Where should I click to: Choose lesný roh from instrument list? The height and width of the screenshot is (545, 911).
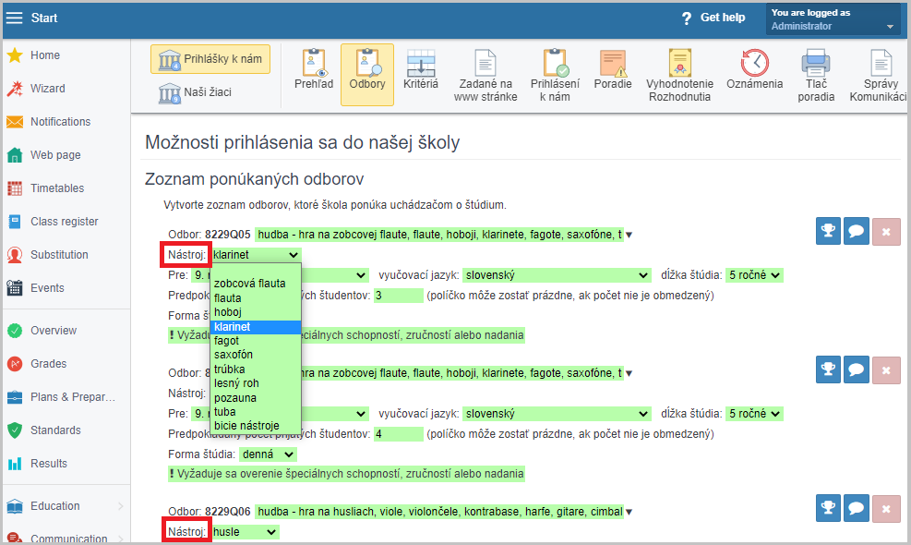tap(255, 383)
